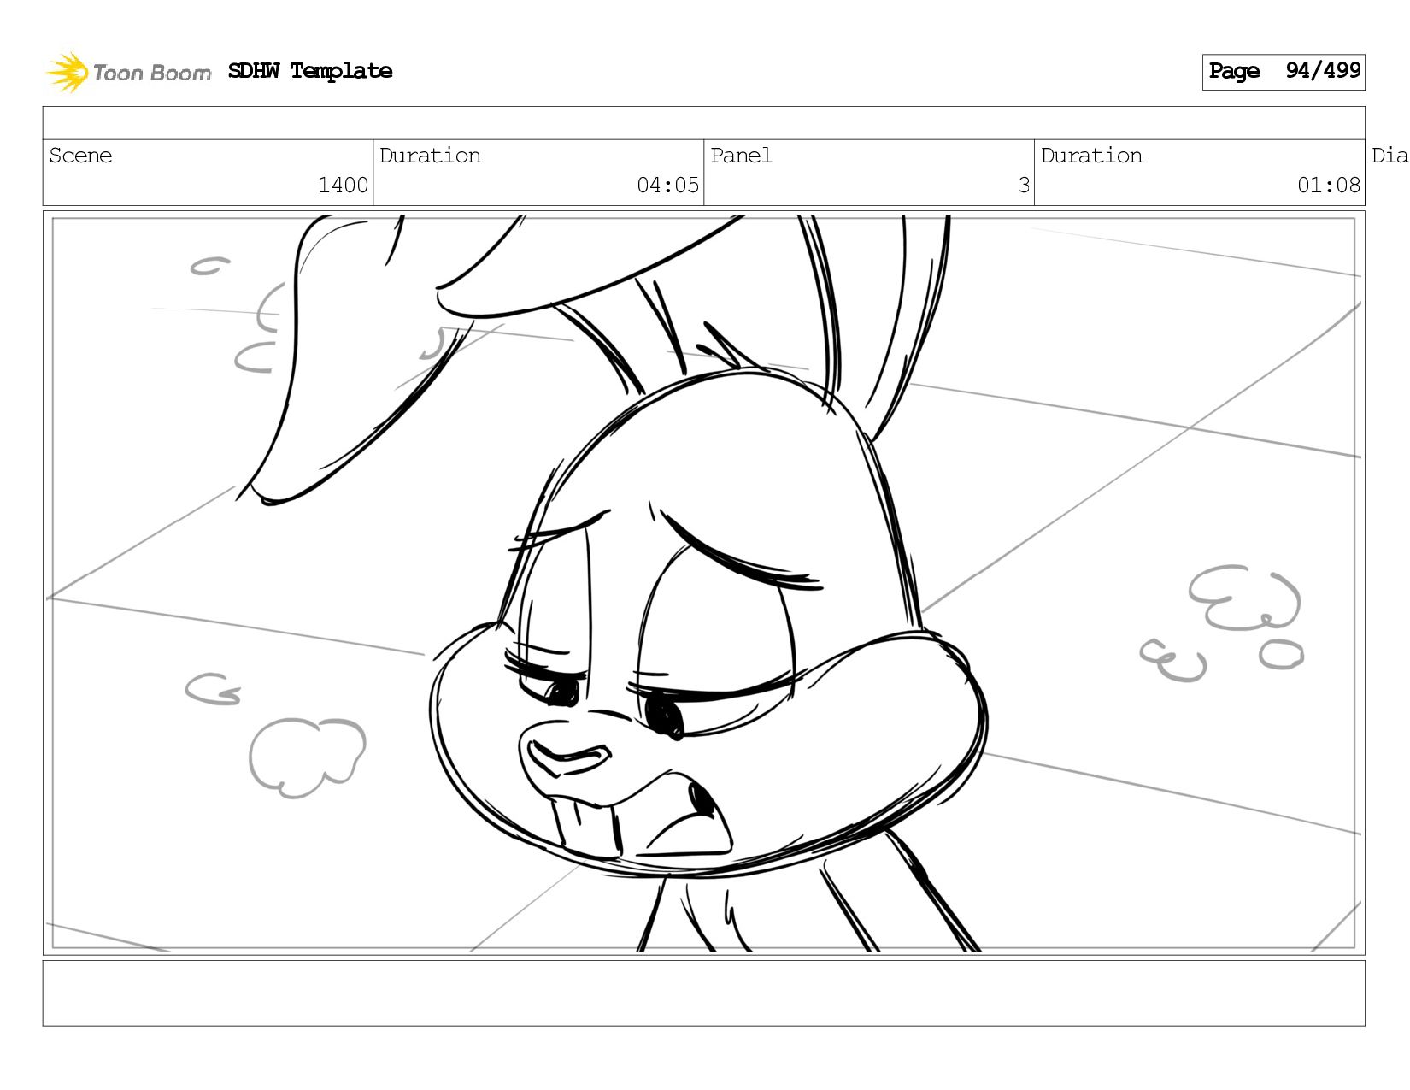Click the Duration label next to Panel

click(x=1091, y=156)
